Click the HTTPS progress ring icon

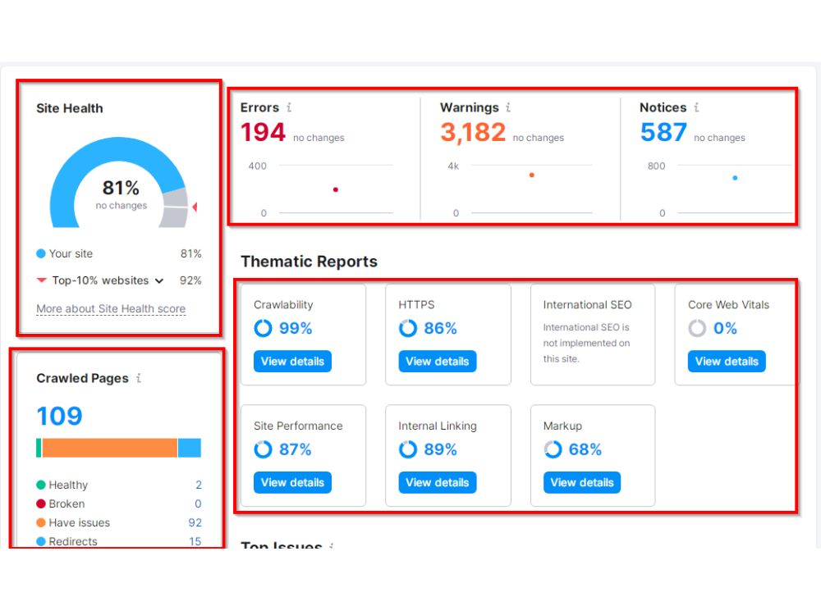point(408,329)
